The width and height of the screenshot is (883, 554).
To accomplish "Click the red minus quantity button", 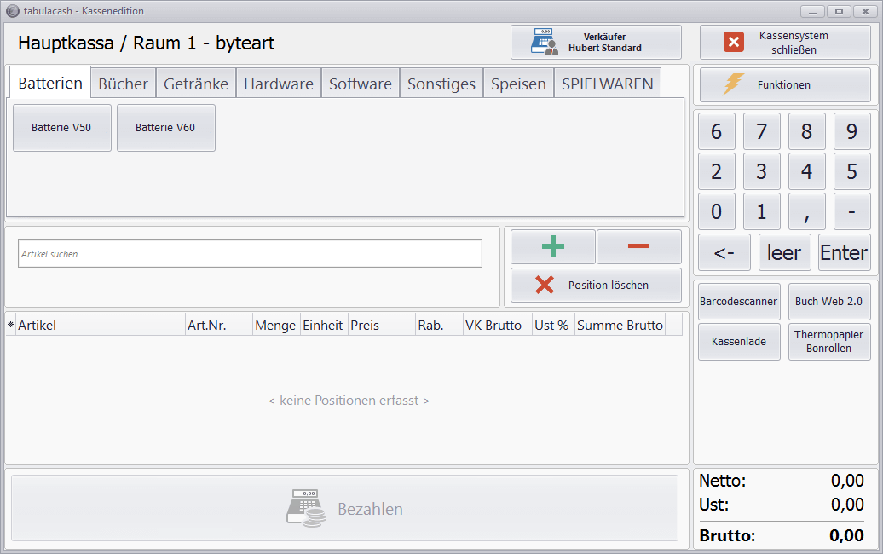I will pos(638,246).
